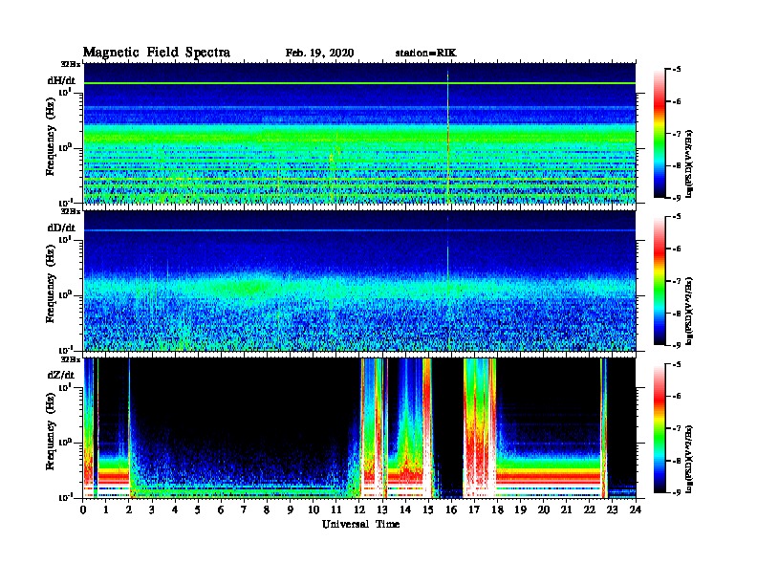757x585 pixels.
Task: Click the -7 value on dD/dt color scale
Action: click(x=677, y=281)
